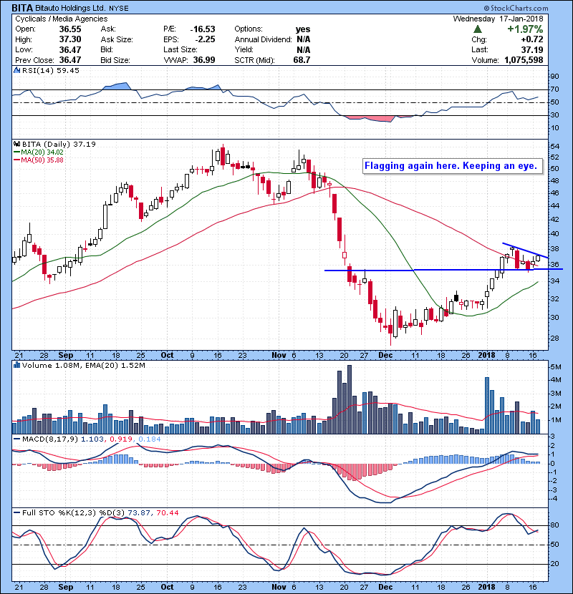Click the EPS value -2.25
The height and width of the screenshot is (594, 573).
pyautogui.click(x=205, y=39)
